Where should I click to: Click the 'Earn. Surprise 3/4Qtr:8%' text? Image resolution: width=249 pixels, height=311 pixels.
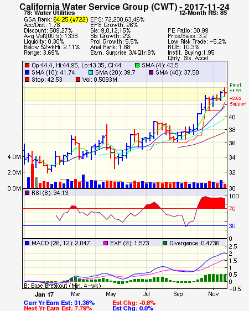(x=123, y=53)
